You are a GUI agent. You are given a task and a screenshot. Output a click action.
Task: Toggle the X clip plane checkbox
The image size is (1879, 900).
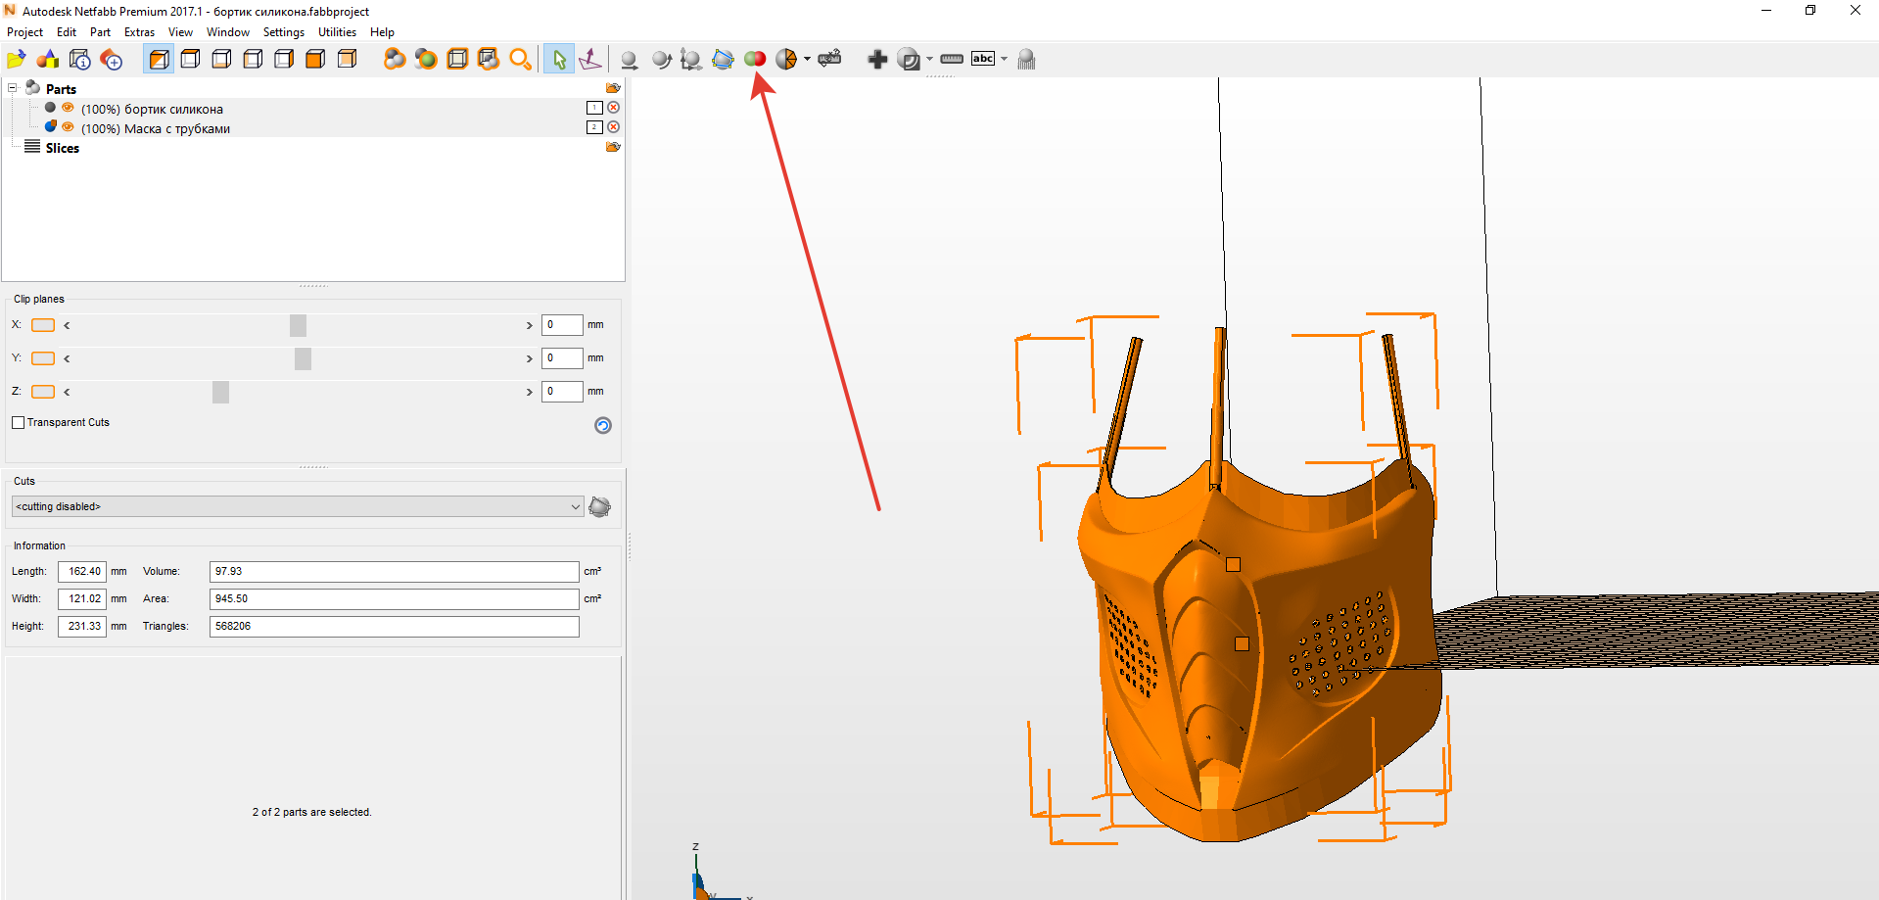coord(43,324)
